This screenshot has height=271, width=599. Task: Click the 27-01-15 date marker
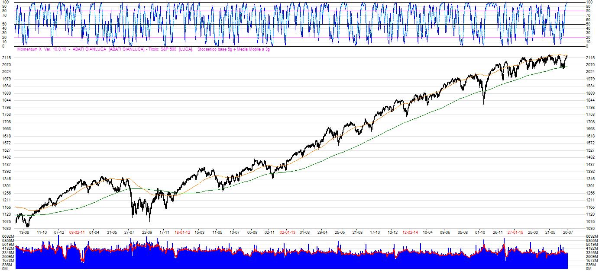tap(515, 232)
